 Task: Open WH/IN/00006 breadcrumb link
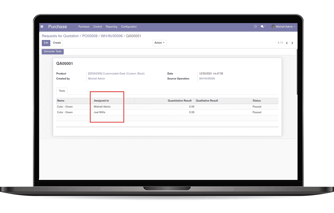112,36
